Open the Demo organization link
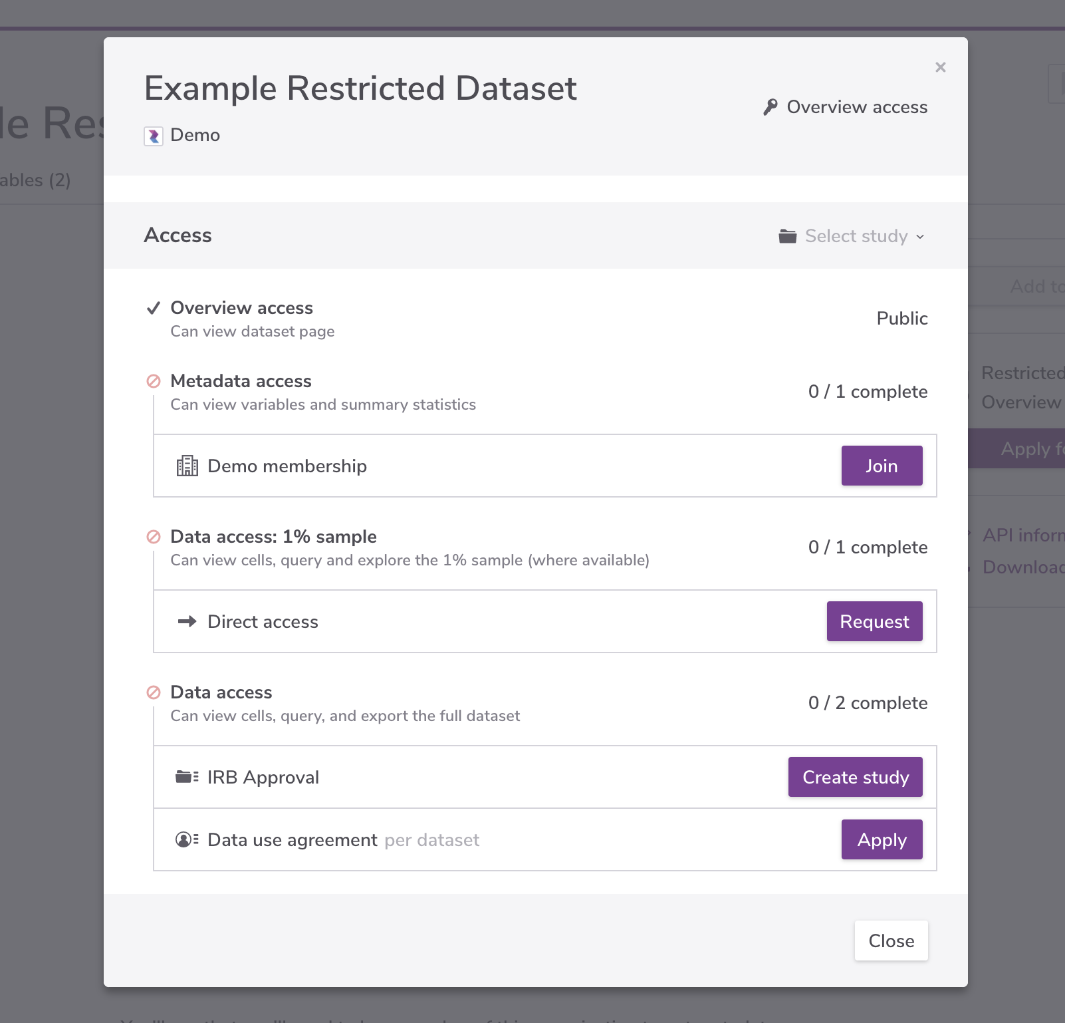Image resolution: width=1065 pixels, height=1023 pixels. 195,135
